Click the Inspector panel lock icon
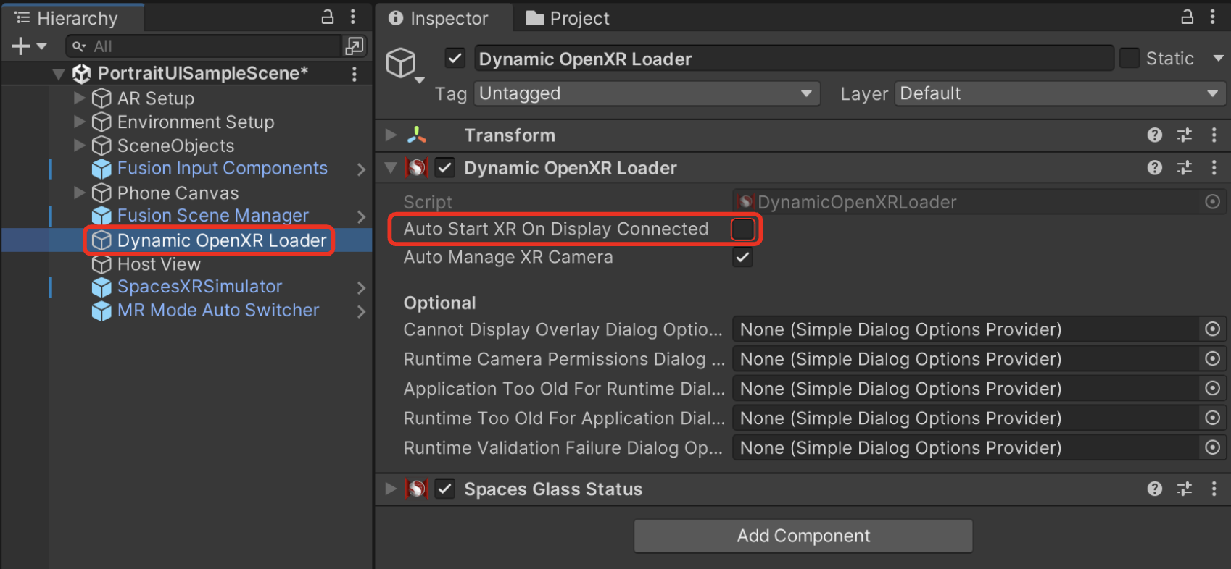Screen dimensions: 1231x569 [x=1188, y=17]
